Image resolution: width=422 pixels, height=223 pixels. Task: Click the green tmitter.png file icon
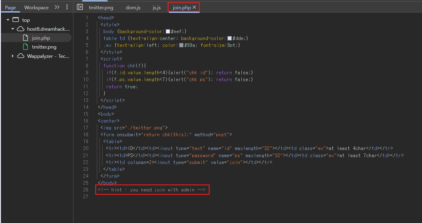(26, 47)
